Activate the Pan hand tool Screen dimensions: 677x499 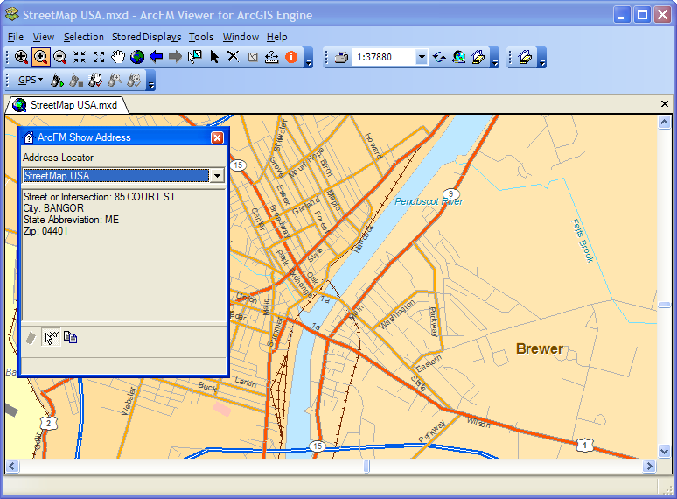[x=118, y=57]
